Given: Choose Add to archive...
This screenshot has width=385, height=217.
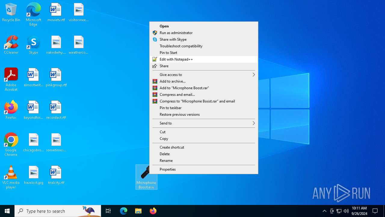Looking at the screenshot, I should pos(204,81).
